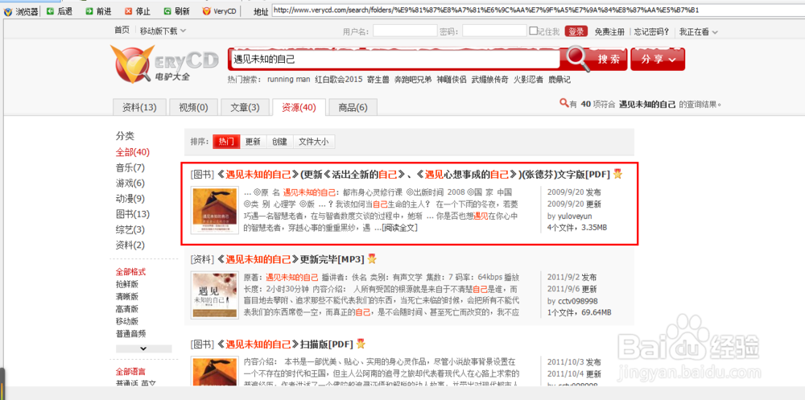The width and height of the screenshot is (805, 400).
Task: Sort results by 更新
Action: point(253,142)
